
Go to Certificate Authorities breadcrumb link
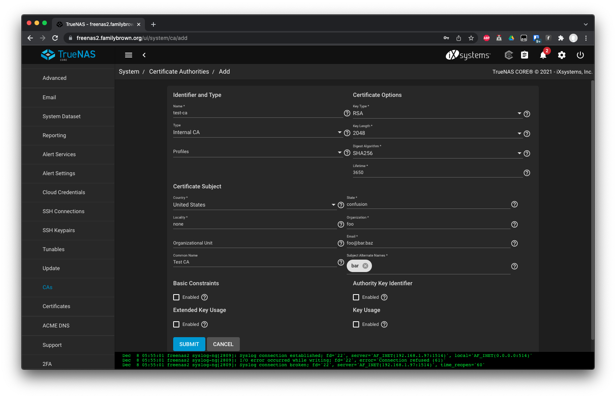click(179, 72)
